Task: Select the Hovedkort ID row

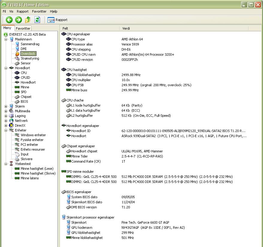Action: coord(156,131)
